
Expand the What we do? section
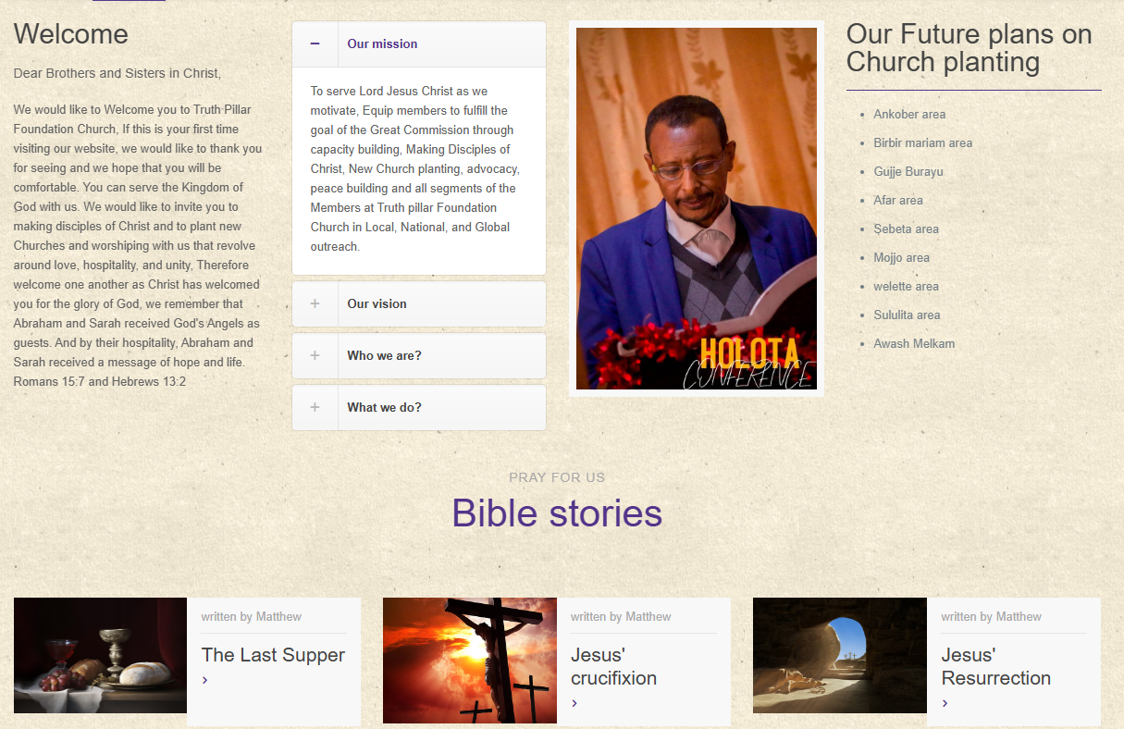pyautogui.click(x=419, y=408)
